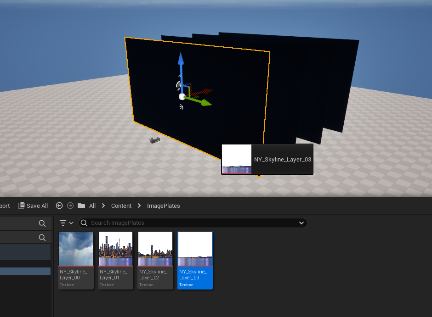The image size is (432, 317).
Task: Select the All breadcrumb
Action: (x=92, y=206)
